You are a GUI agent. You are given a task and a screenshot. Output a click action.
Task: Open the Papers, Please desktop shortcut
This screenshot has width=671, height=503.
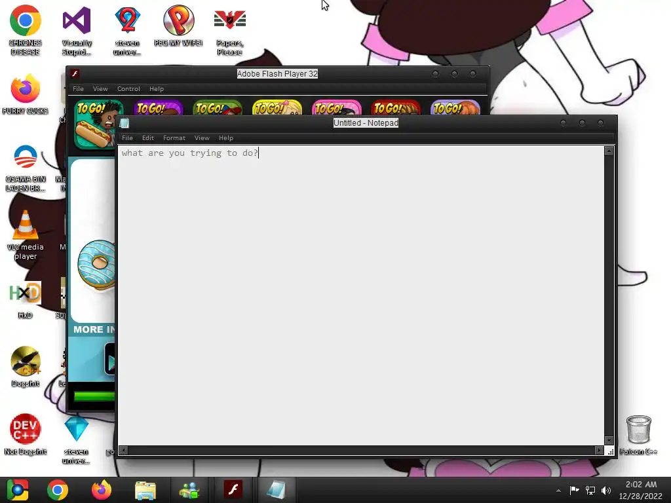[230, 30]
